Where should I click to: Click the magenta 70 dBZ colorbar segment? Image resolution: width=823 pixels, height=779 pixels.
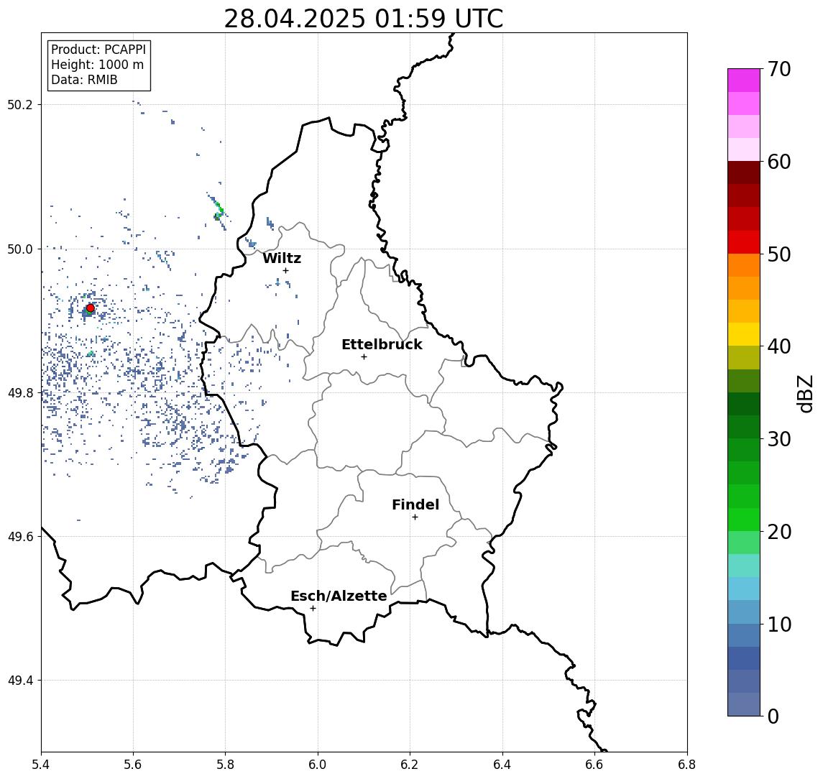744,80
